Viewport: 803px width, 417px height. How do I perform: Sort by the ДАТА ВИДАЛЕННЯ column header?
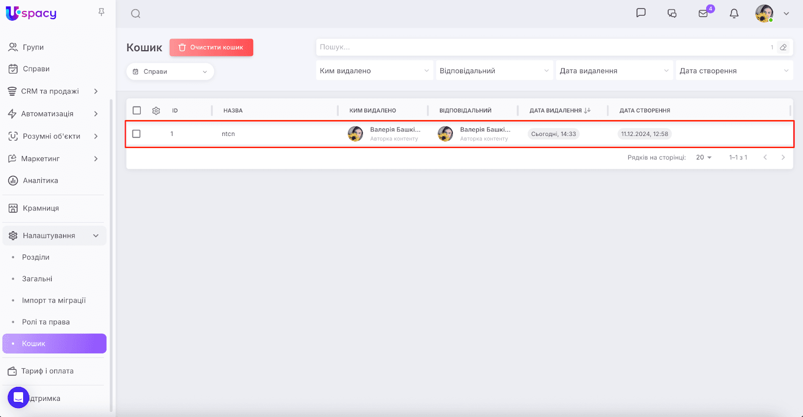pyautogui.click(x=556, y=110)
